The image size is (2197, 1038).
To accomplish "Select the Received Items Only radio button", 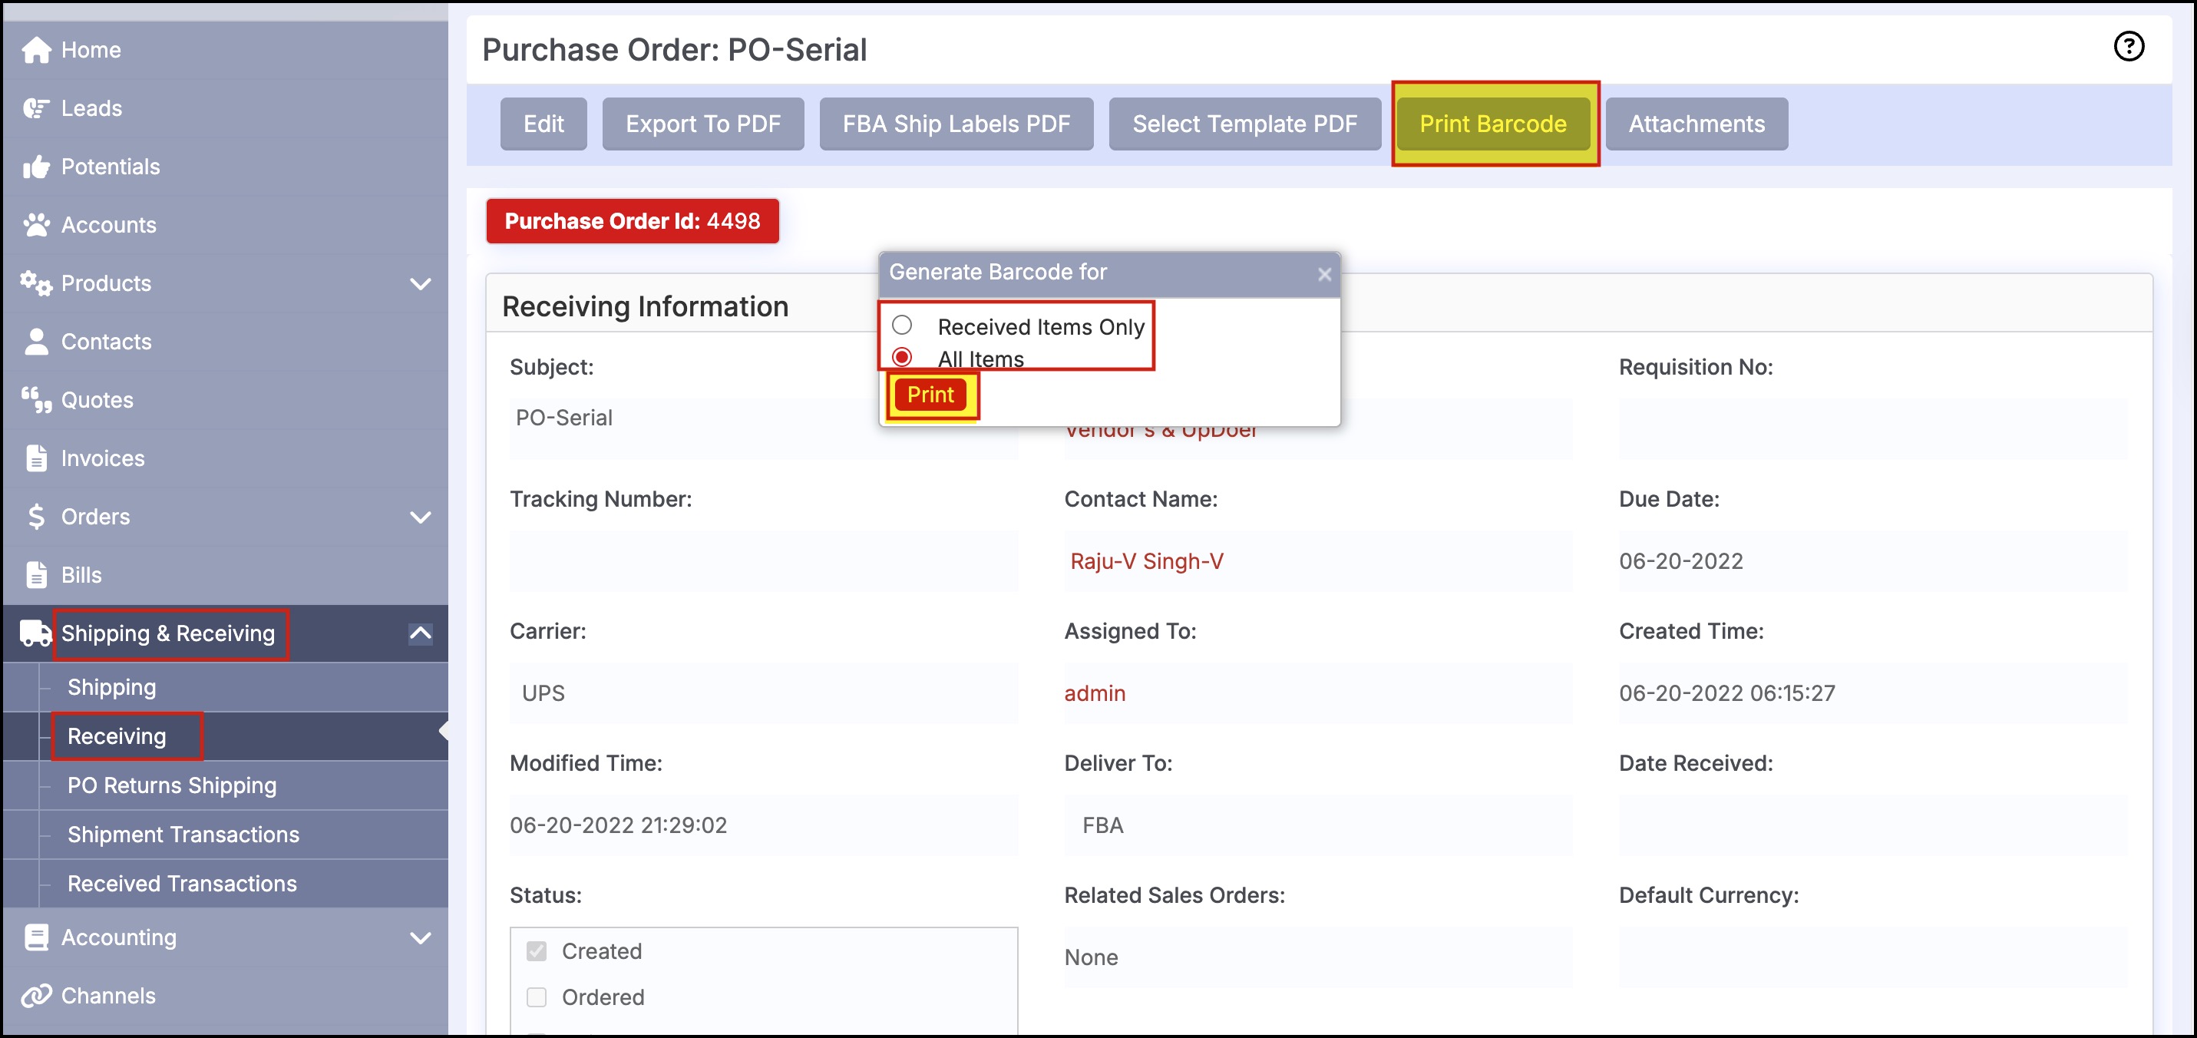I will click(901, 325).
